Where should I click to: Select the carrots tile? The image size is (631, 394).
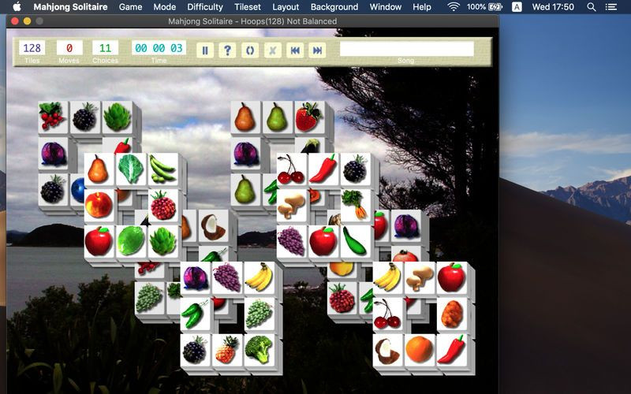coord(356,206)
